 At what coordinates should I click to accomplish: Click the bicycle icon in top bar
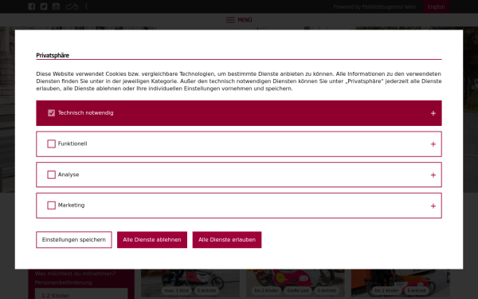[x=72, y=6]
